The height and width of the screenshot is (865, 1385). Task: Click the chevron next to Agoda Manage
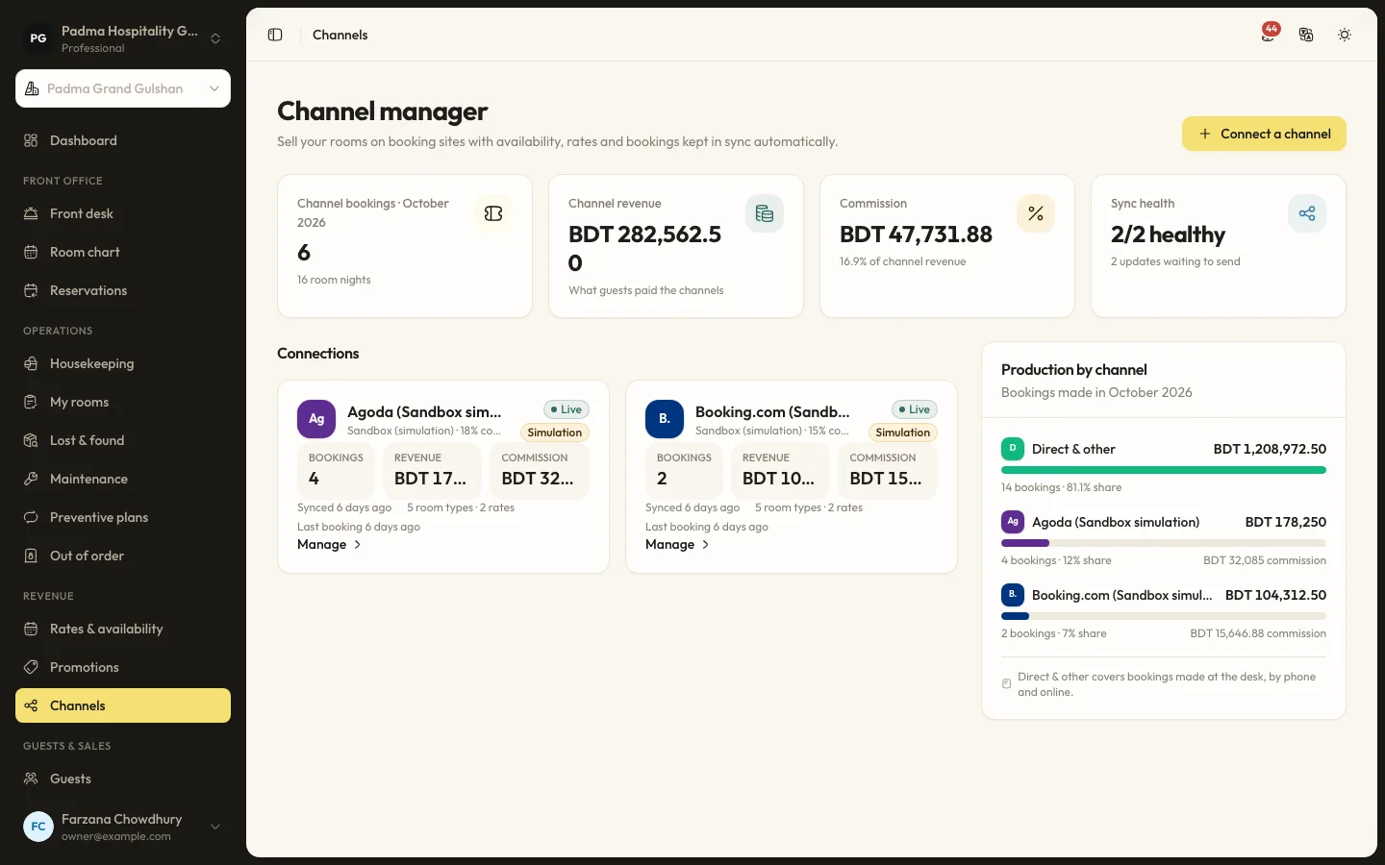point(358,545)
